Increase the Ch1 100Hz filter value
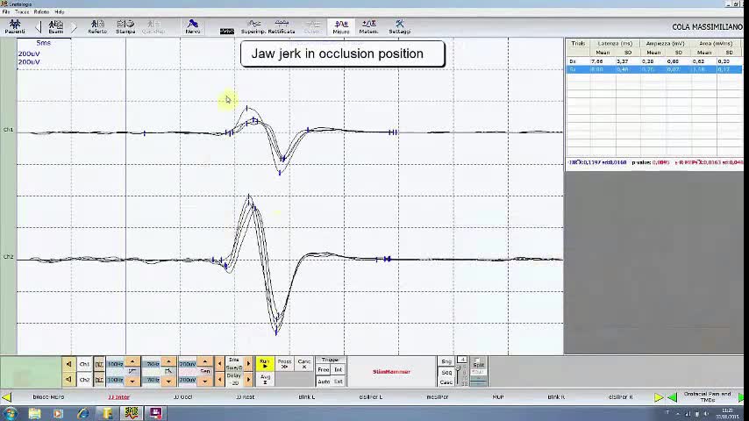Viewport: 749px width, 421px height. tap(132, 360)
